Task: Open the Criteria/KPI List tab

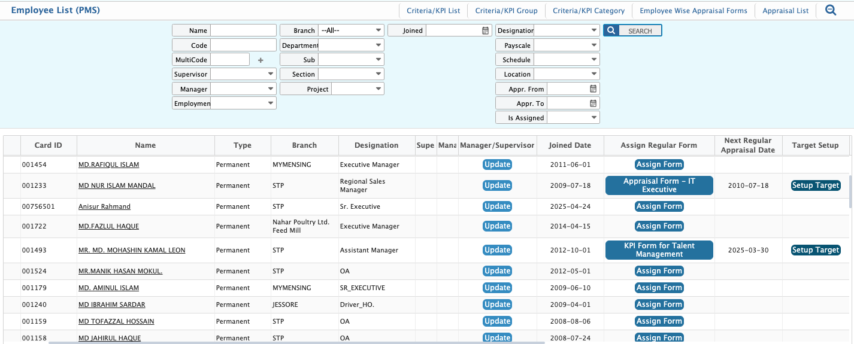Action: 434,10
